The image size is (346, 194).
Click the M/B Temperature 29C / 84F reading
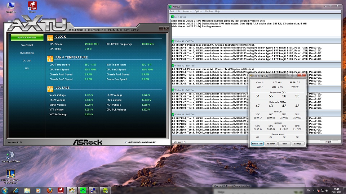point(147,65)
